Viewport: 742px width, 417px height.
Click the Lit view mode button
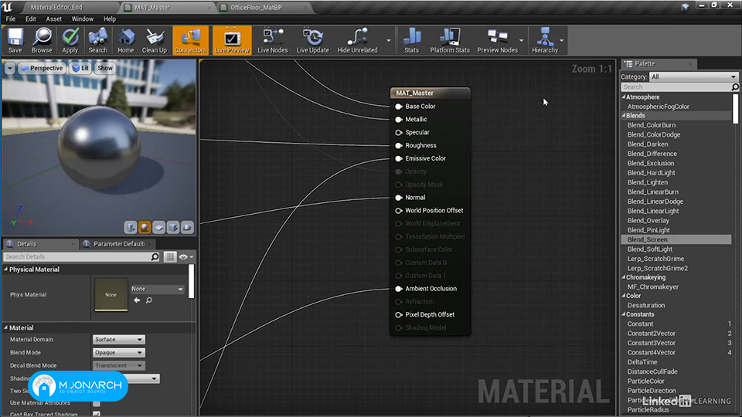[x=80, y=68]
